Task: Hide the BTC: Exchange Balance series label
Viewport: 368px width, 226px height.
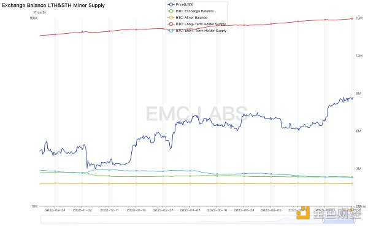Action: click(194, 11)
